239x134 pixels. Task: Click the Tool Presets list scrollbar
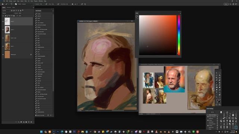tap(53, 52)
